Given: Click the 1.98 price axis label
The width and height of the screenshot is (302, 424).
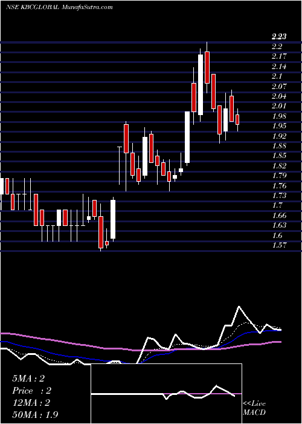Looking at the screenshot, I should (279, 116).
